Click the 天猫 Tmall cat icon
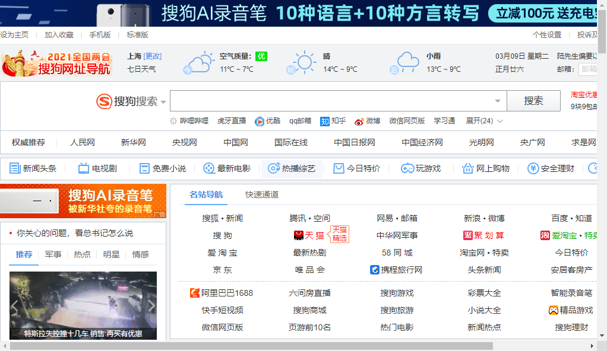The image size is (607, 351). pyautogui.click(x=299, y=235)
